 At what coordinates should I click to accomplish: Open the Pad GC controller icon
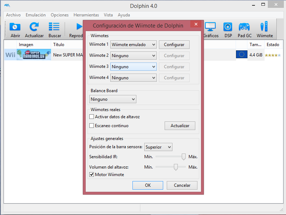[244, 27]
